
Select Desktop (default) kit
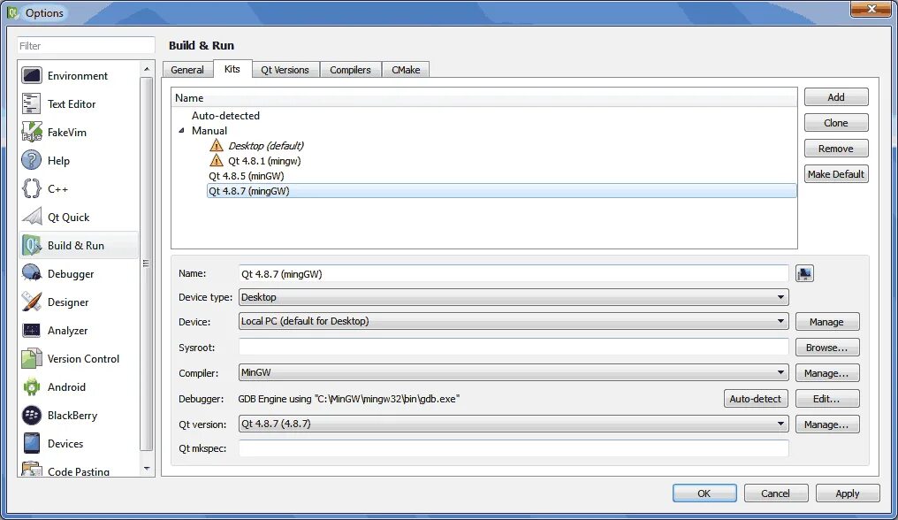[x=266, y=146]
